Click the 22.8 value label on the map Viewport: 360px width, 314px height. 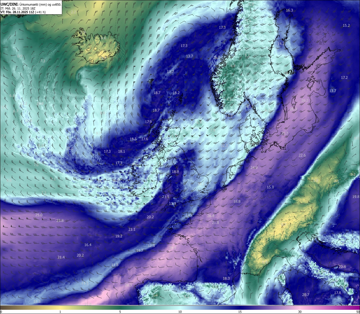tap(342, 267)
